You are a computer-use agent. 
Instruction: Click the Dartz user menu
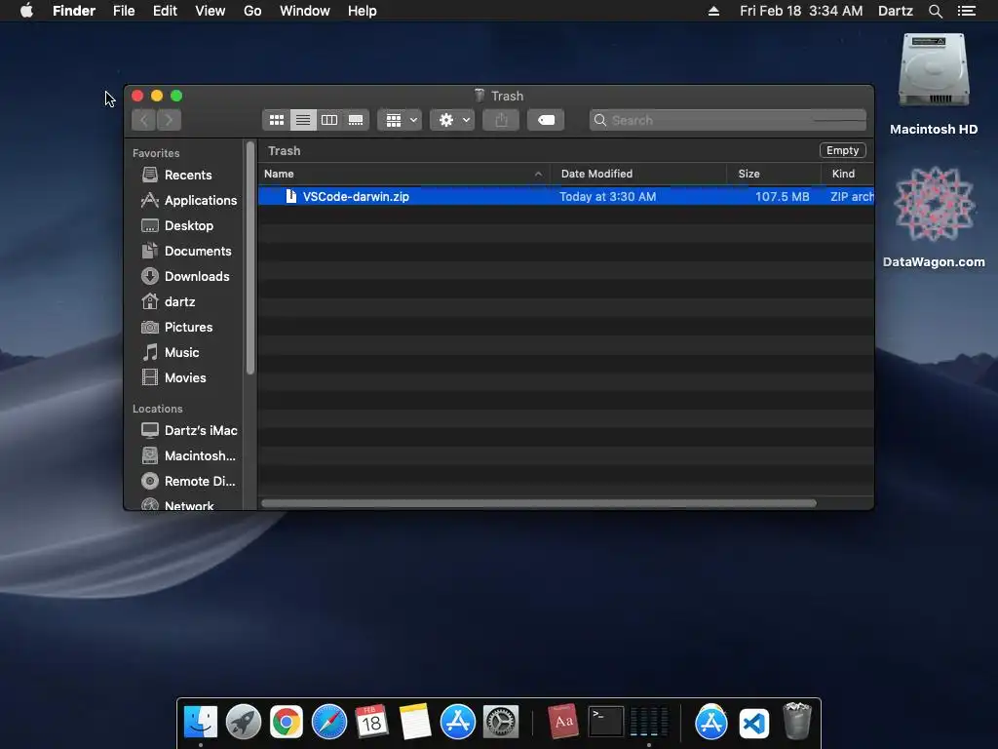(x=895, y=11)
